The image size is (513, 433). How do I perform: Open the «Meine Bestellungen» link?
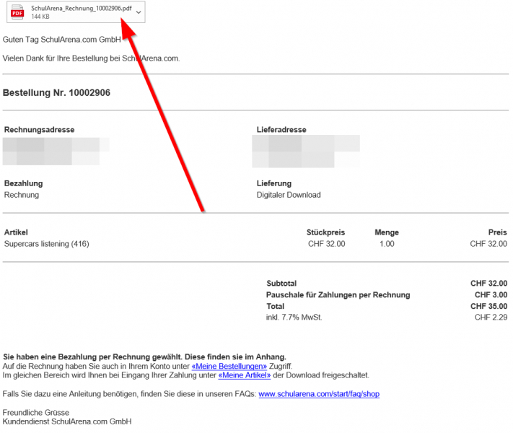point(229,366)
